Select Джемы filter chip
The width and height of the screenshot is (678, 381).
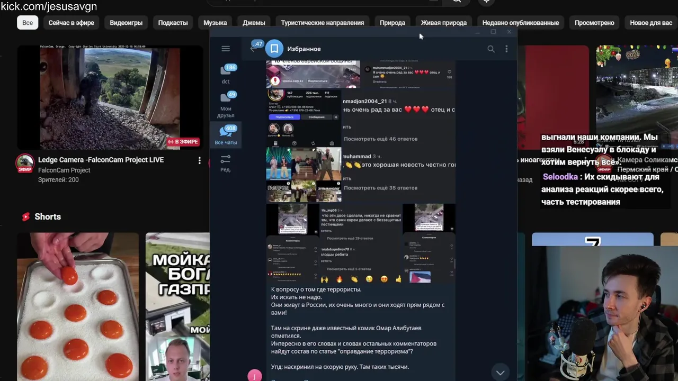(254, 23)
